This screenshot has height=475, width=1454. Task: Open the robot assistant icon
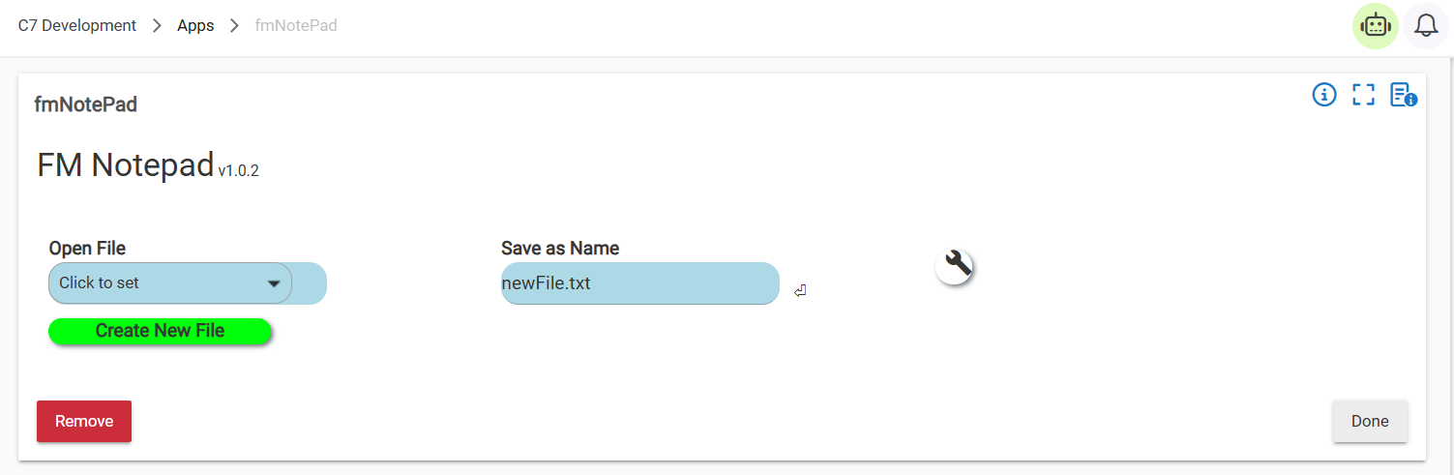coord(1375,25)
